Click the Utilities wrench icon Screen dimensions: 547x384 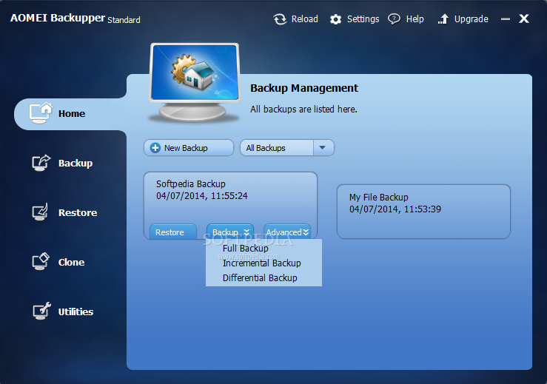(x=41, y=311)
